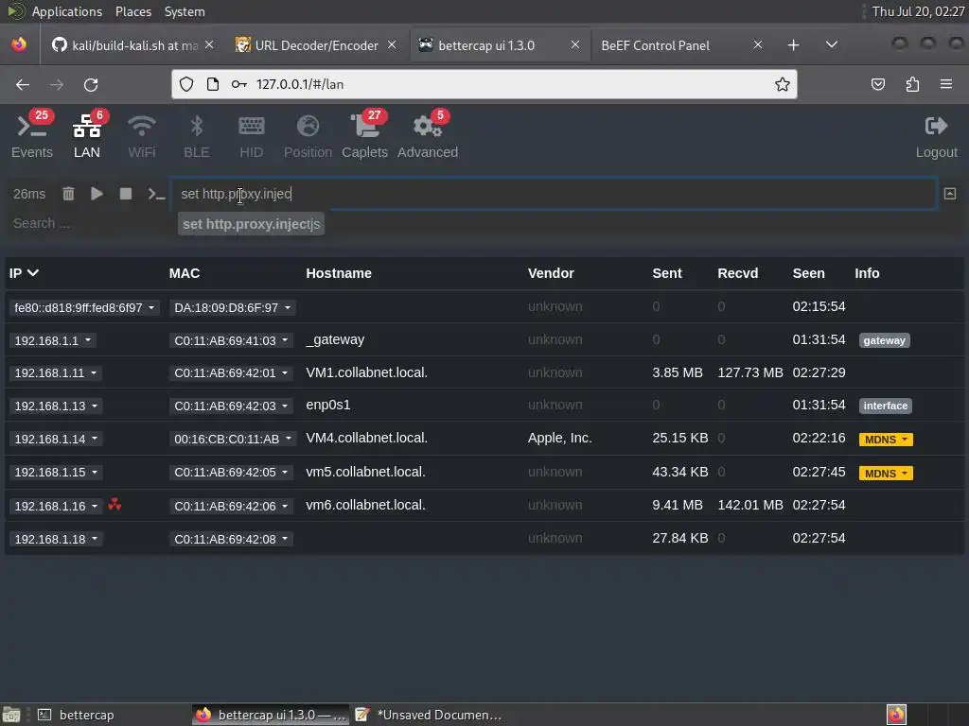Reload the current page
This screenshot has height=726, width=969.
pos(91,84)
